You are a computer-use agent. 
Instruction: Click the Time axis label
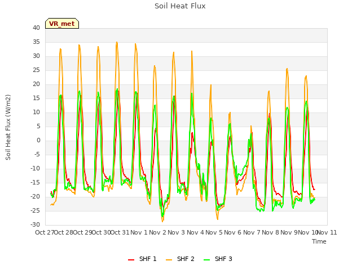(319, 241)
